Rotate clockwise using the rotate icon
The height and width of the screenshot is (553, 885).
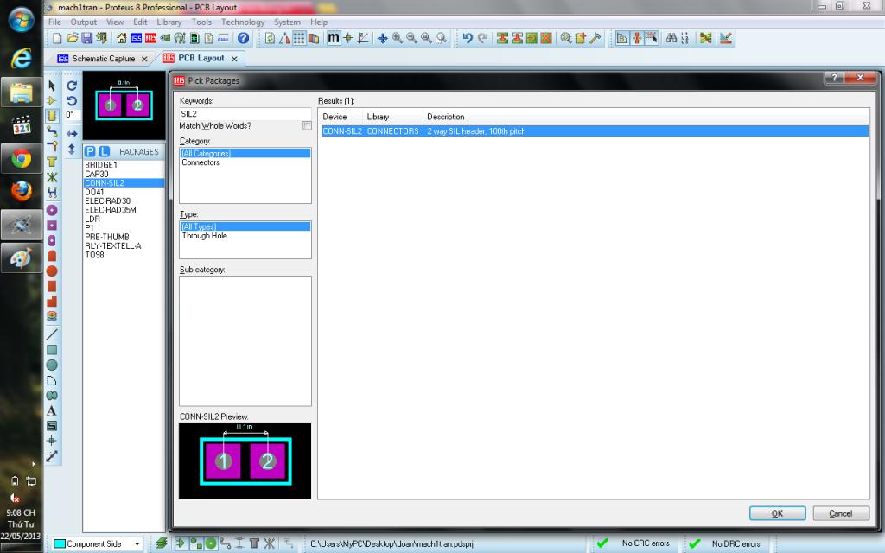tap(72, 86)
